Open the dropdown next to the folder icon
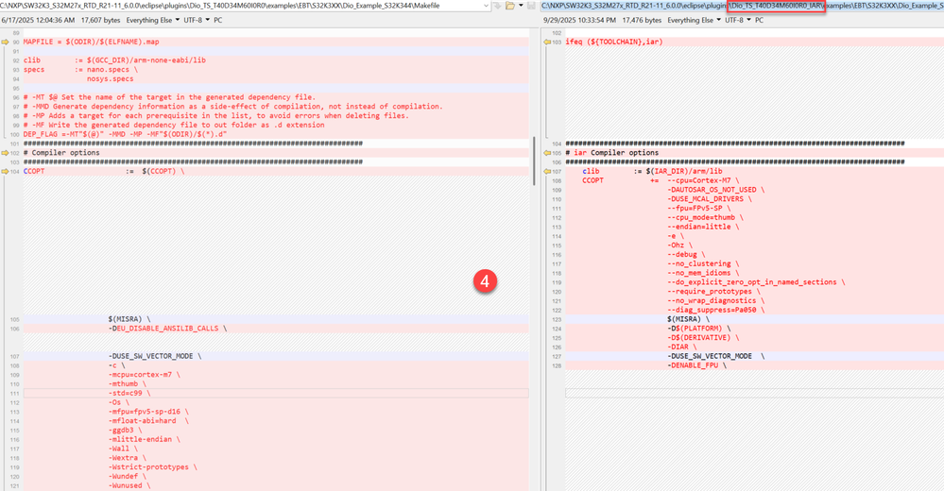The image size is (944, 491). click(521, 6)
